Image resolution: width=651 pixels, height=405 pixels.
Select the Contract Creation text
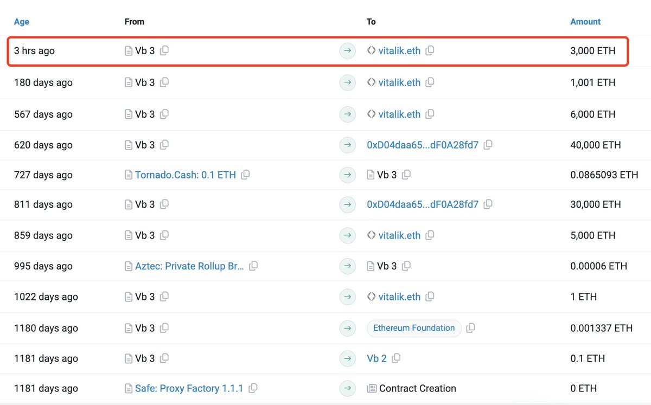pos(418,388)
